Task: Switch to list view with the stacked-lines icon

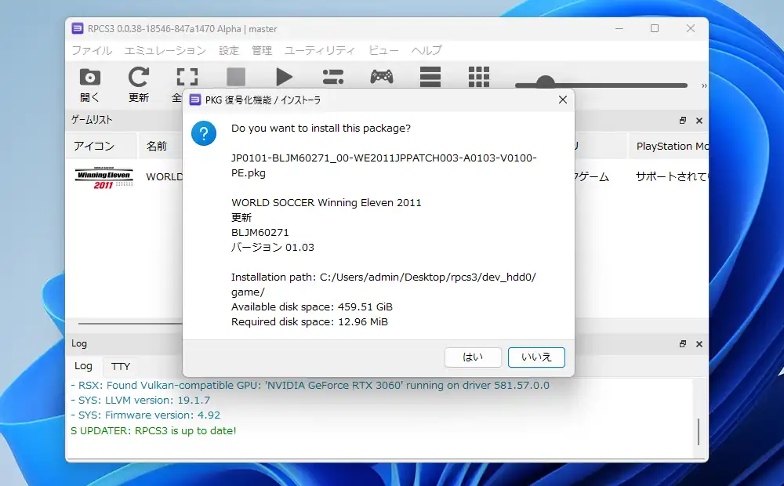Action: (x=430, y=76)
